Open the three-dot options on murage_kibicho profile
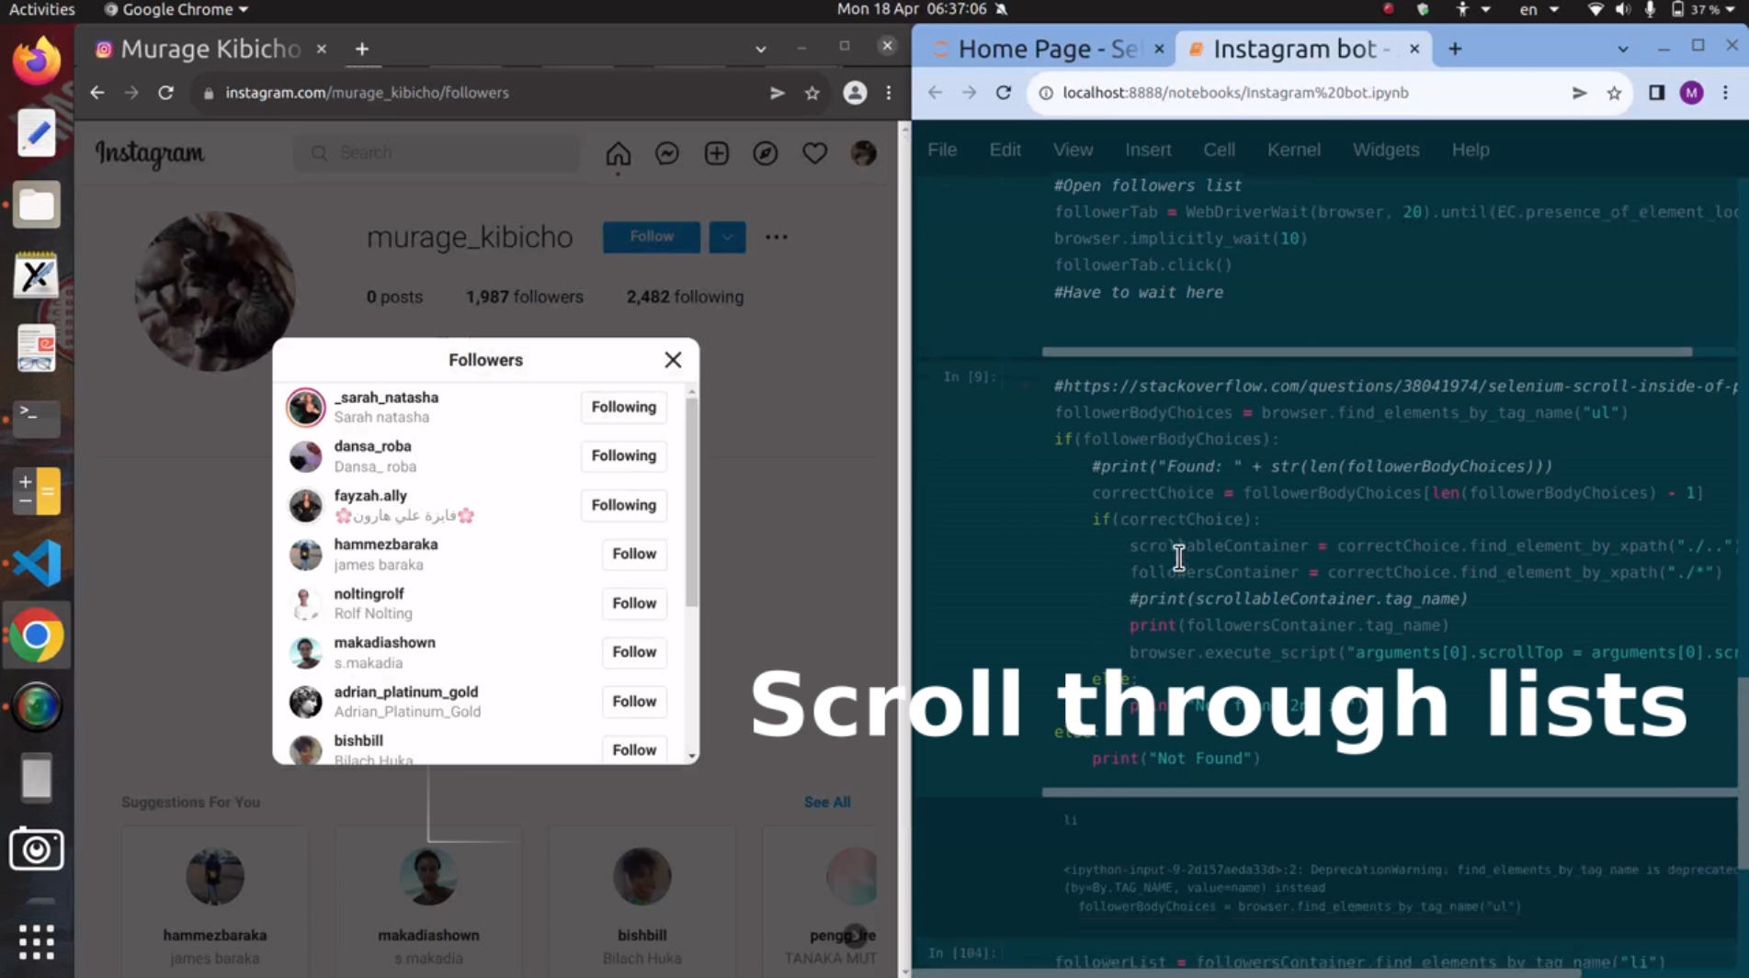The width and height of the screenshot is (1749, 978). (777, 237)
